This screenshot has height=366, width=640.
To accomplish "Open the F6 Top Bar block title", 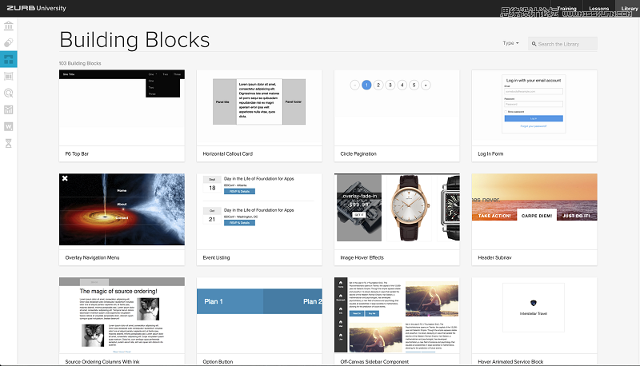I will 78,153.
